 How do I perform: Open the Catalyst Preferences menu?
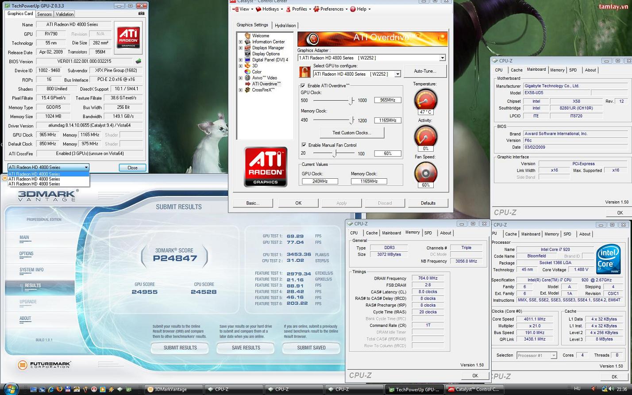(330, 9)
